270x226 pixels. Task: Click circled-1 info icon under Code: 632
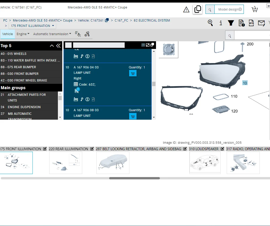coord(87,99)
